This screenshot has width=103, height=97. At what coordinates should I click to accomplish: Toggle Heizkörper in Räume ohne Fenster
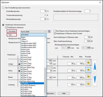click(x=55, y=34)
